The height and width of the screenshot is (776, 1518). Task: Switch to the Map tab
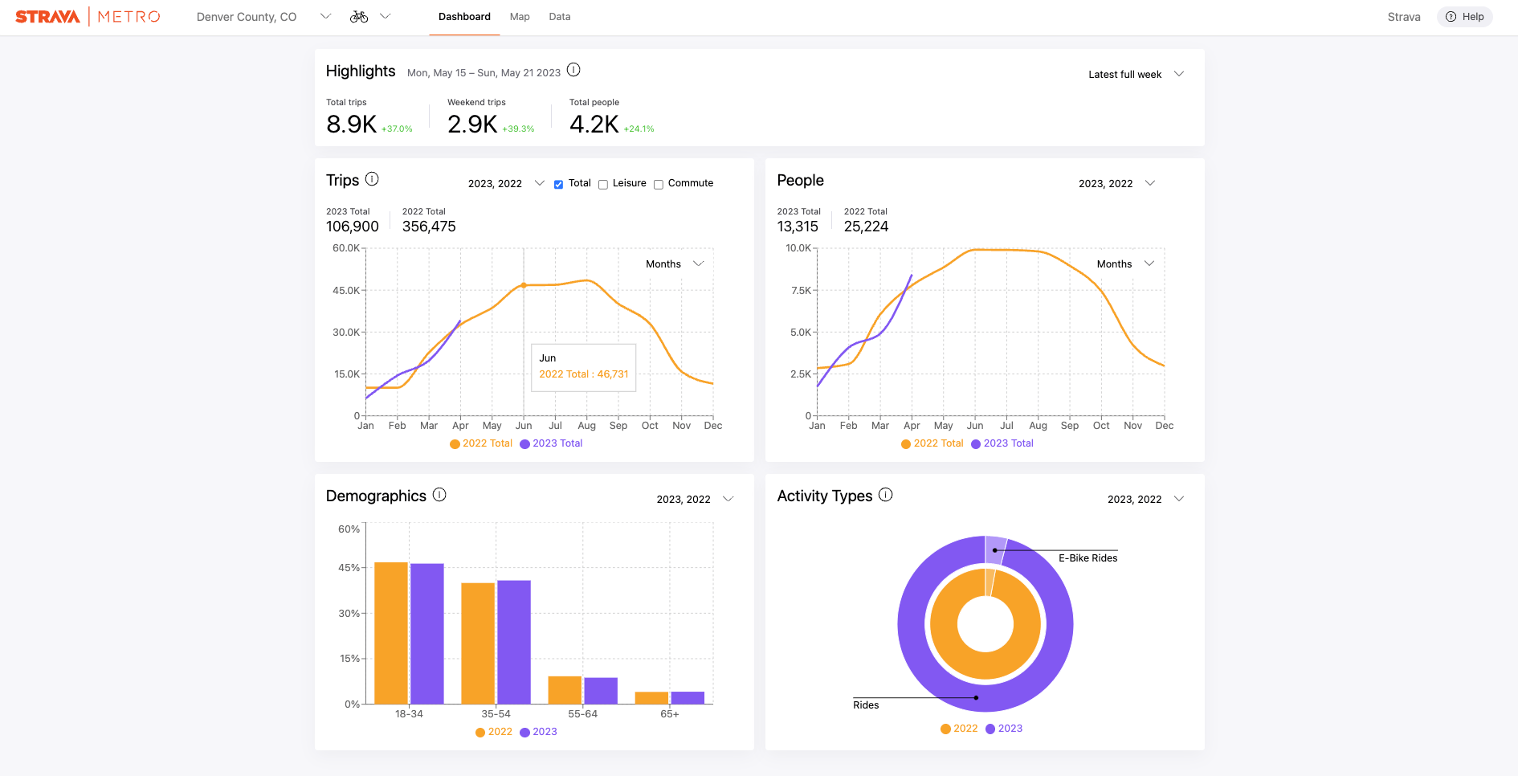pos(520,16)
